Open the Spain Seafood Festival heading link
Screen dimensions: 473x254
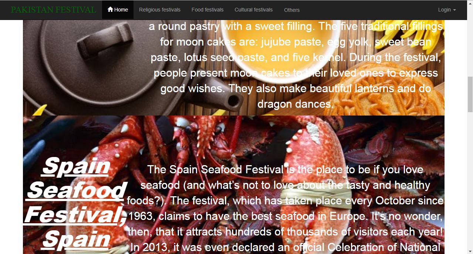[76, 203]
